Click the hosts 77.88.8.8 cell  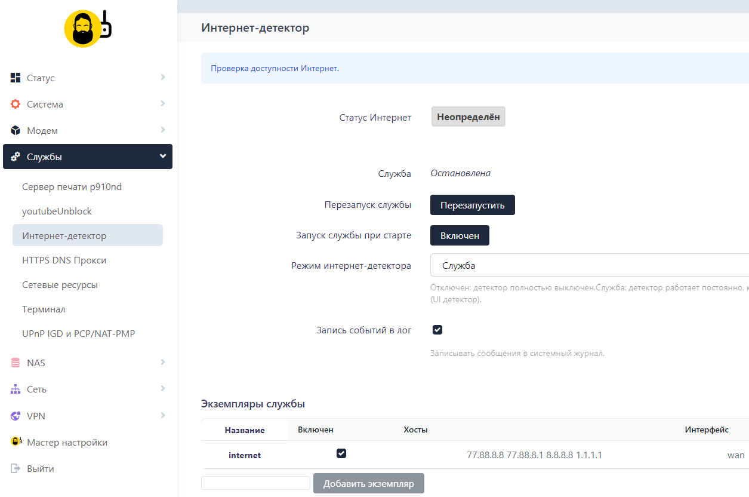point(534,455)
